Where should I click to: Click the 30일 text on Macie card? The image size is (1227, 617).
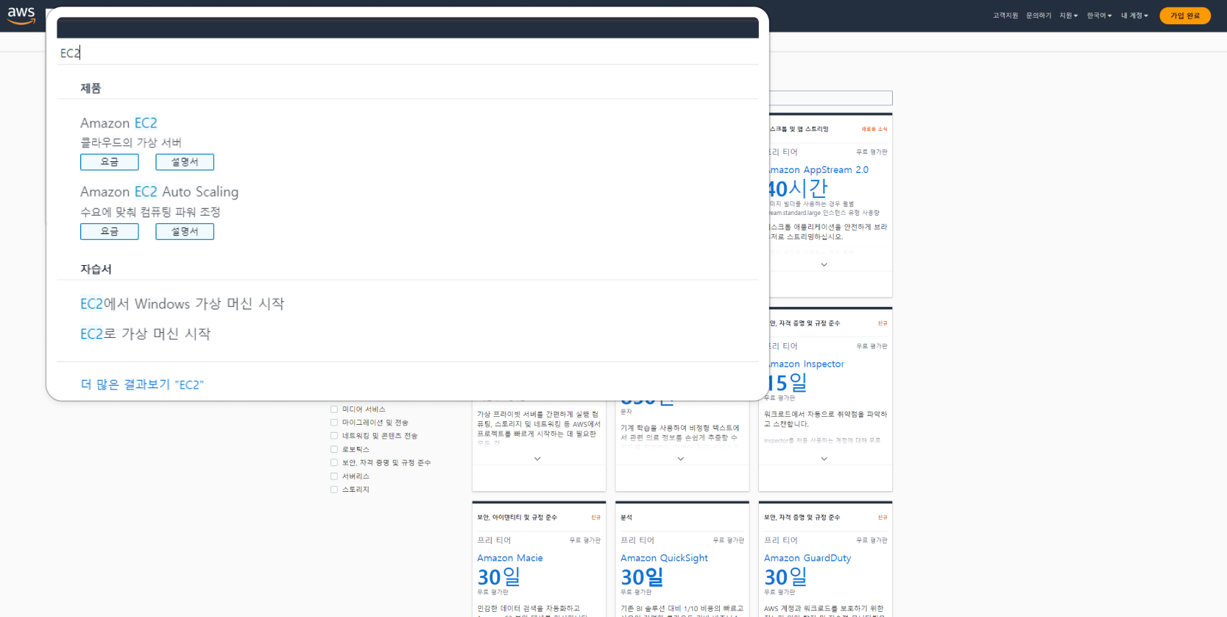[x=499, y=577]
